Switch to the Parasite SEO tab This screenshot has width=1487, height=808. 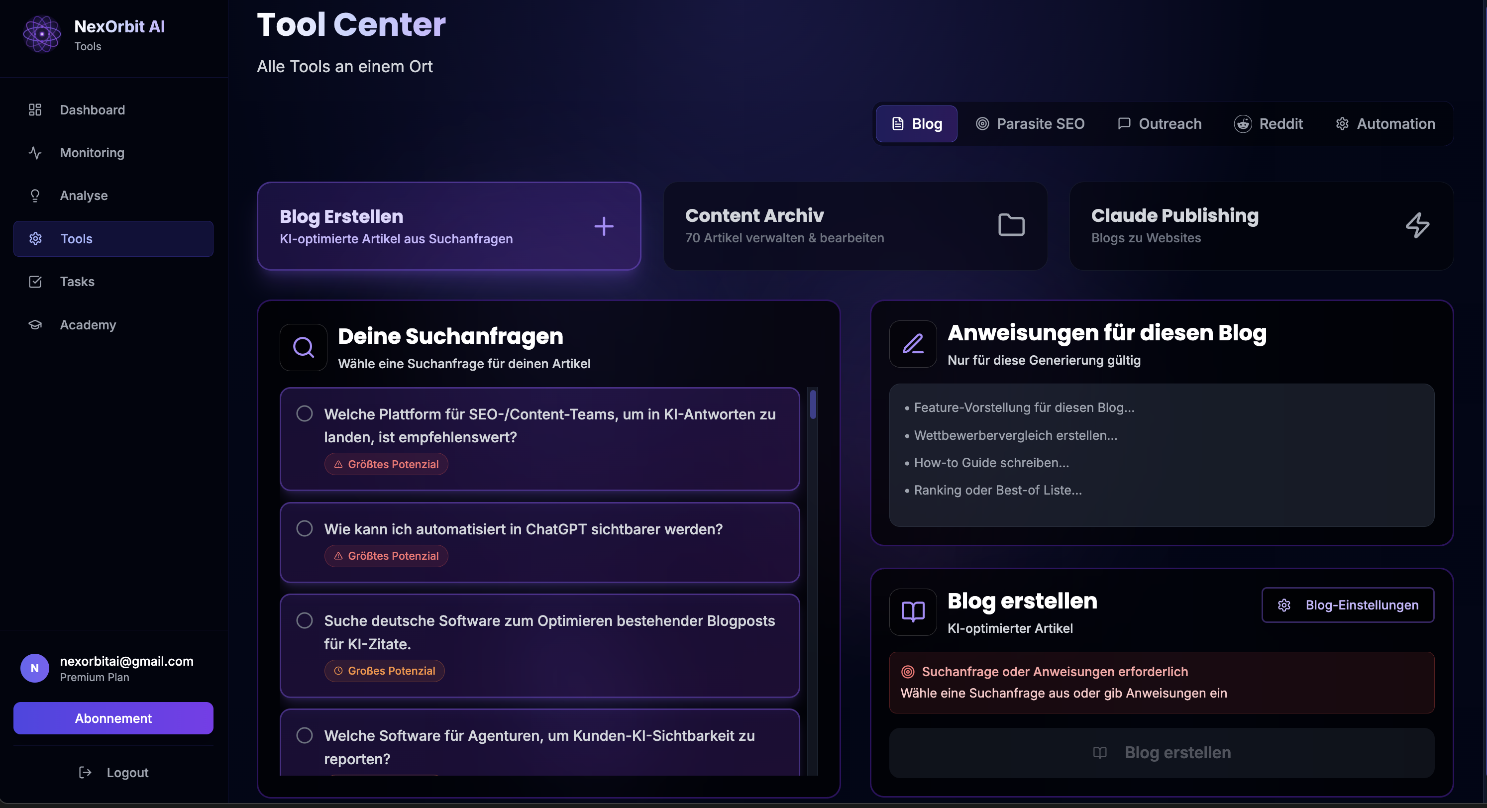(1031, 123)
